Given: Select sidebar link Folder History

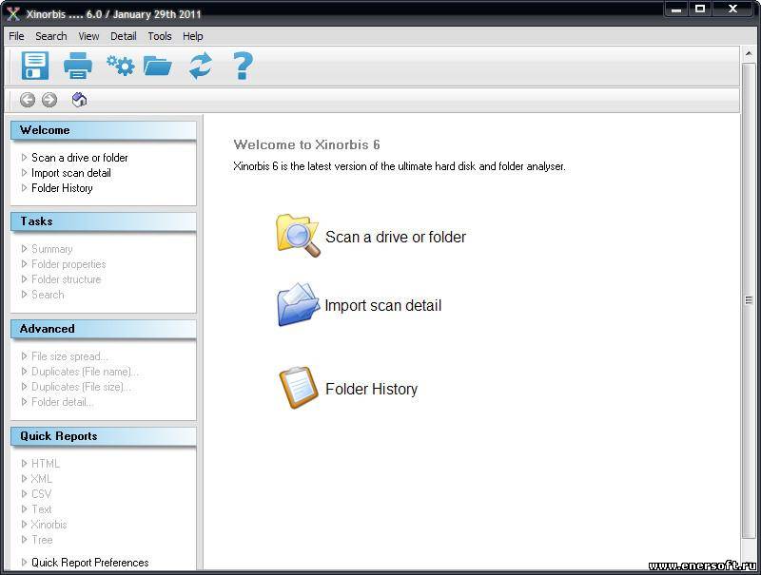Looking at the screenshot, I should click(x=62, y=188).
